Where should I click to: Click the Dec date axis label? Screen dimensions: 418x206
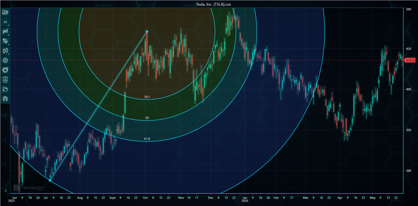tap(210, 198)
